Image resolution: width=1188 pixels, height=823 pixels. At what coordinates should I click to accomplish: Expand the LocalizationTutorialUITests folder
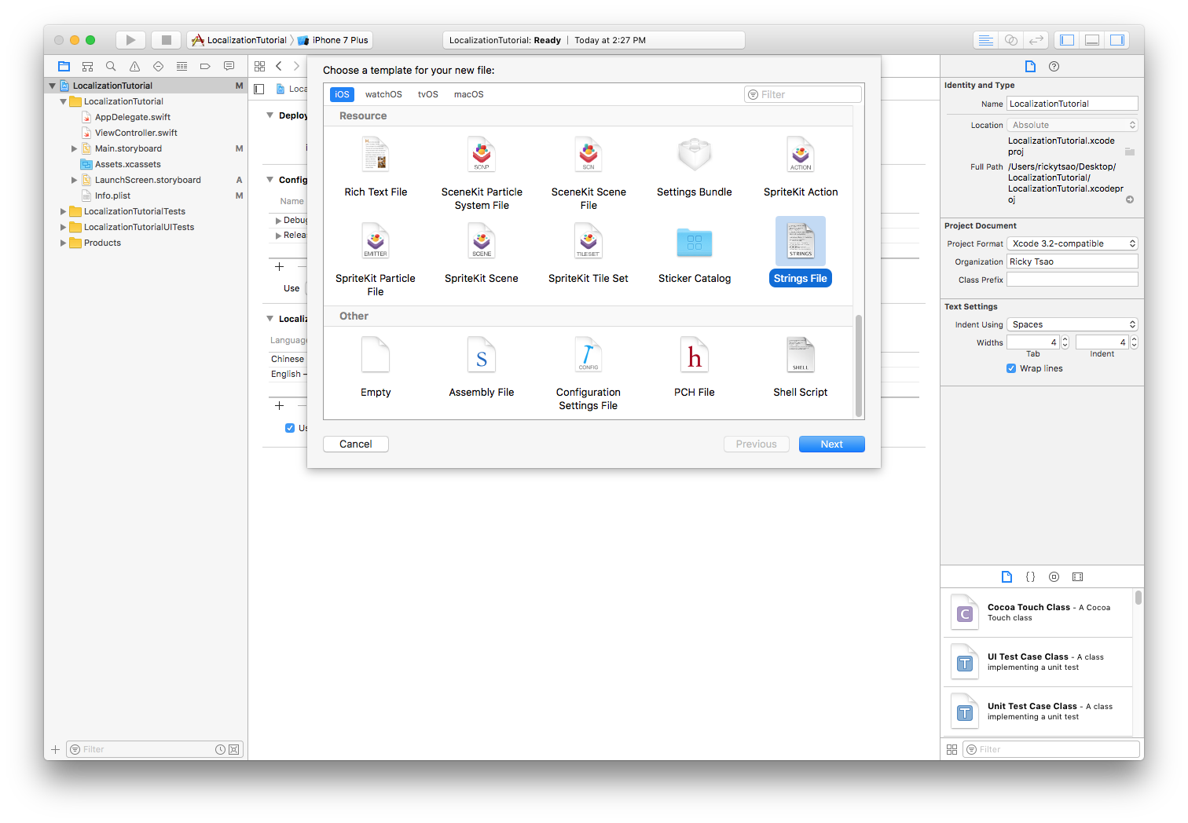pyautogui.click(x=64, y=227)
